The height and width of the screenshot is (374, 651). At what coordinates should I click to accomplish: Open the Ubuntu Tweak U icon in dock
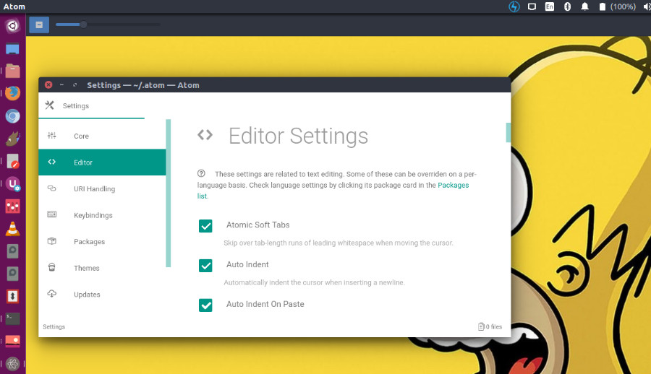click(12, 183)
